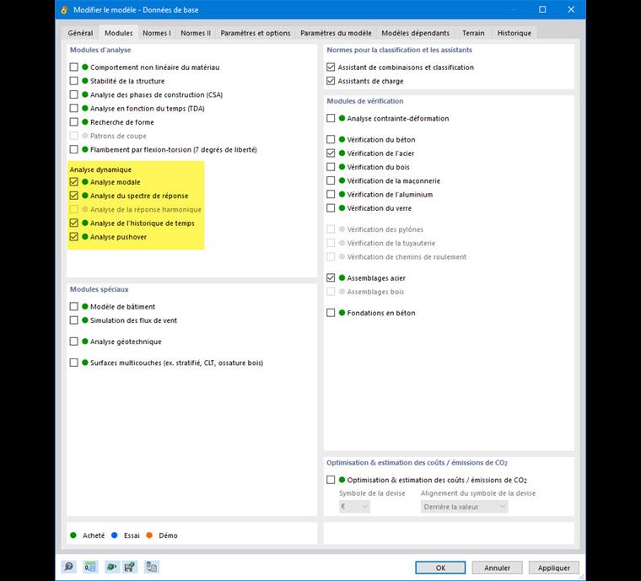Click the green Acheté legend dot
641x581 pixels.
(73, 535)
